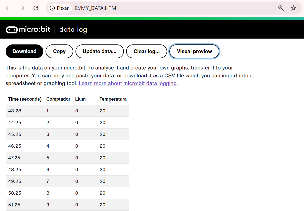Click the data log title text
The image size is (304, 211).
tap(73, 30)
